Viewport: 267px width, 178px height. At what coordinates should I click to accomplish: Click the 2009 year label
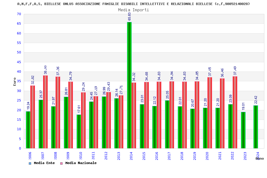(x=68, y=156)
